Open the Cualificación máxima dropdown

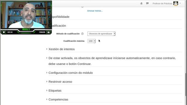coord(91,41)
